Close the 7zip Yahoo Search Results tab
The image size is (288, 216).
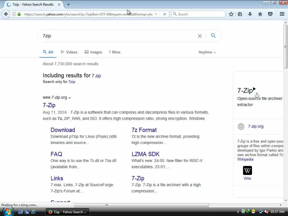pyautogui.click(x=59, y=4)
